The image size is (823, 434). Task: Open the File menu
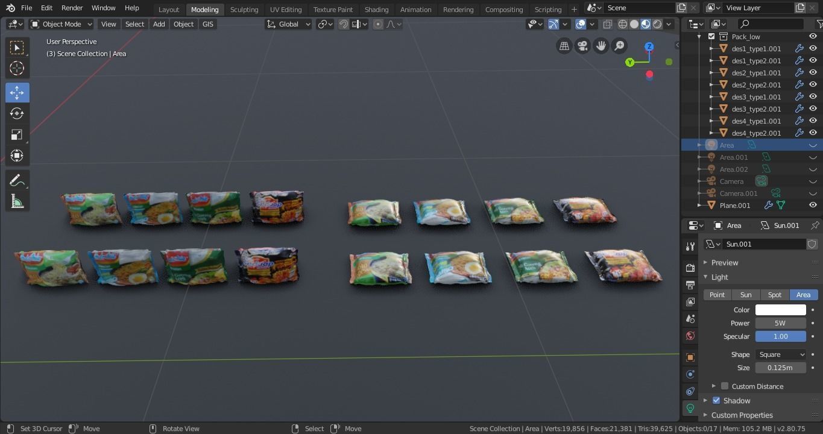27,8
